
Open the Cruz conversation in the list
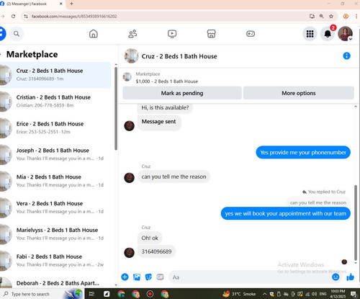(55, 75)
